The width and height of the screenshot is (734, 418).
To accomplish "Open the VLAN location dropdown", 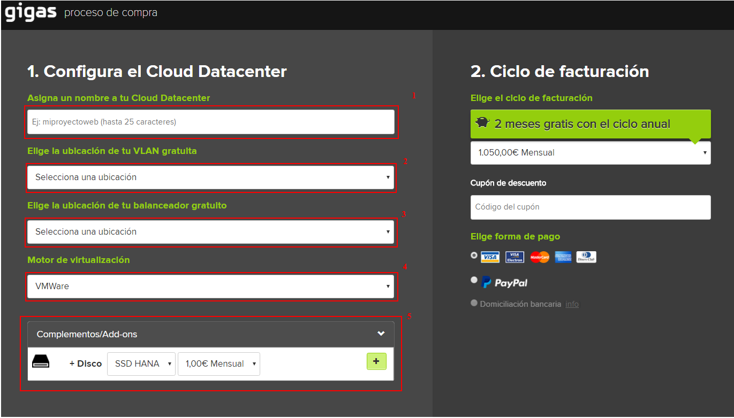I will pos(211,177).
